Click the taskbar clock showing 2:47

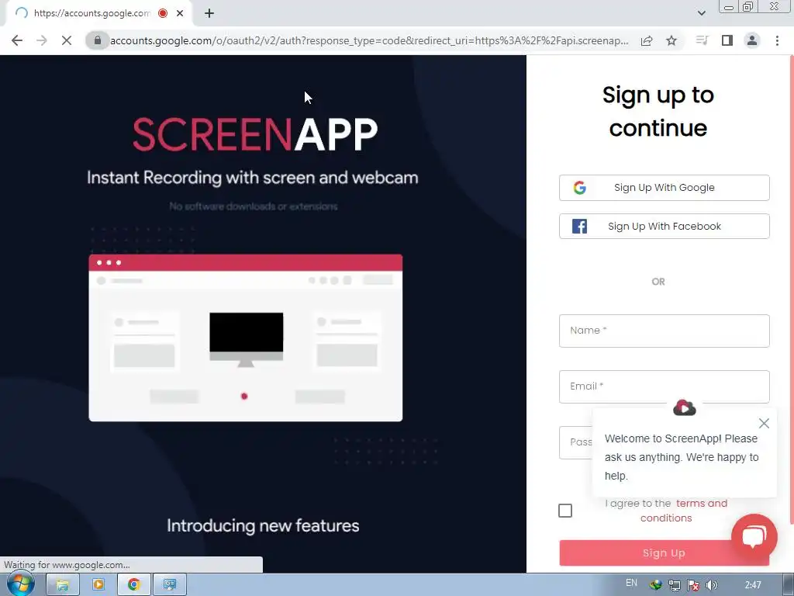click(x=753, y=585)
